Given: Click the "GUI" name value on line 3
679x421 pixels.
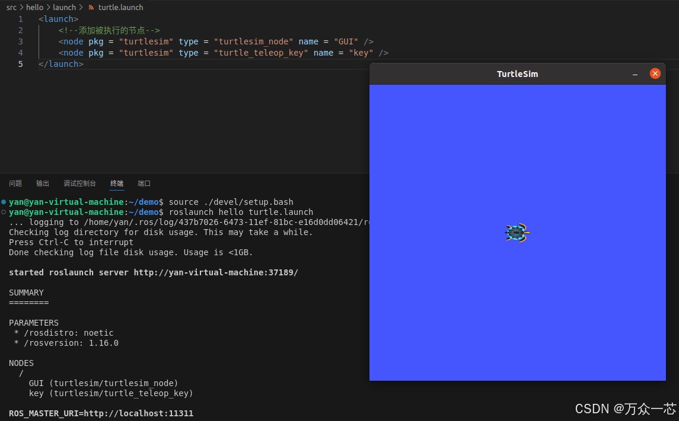Looking at the screenshot, I should tap(346, 41).
